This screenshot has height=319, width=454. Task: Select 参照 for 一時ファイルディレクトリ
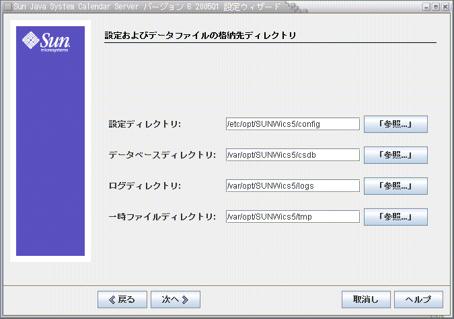[x=395, y=217]
